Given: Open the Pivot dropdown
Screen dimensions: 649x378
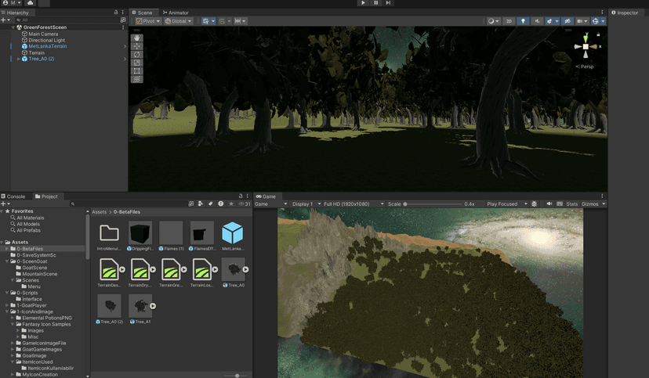Looking at the screenshot, I should point(147,21).
